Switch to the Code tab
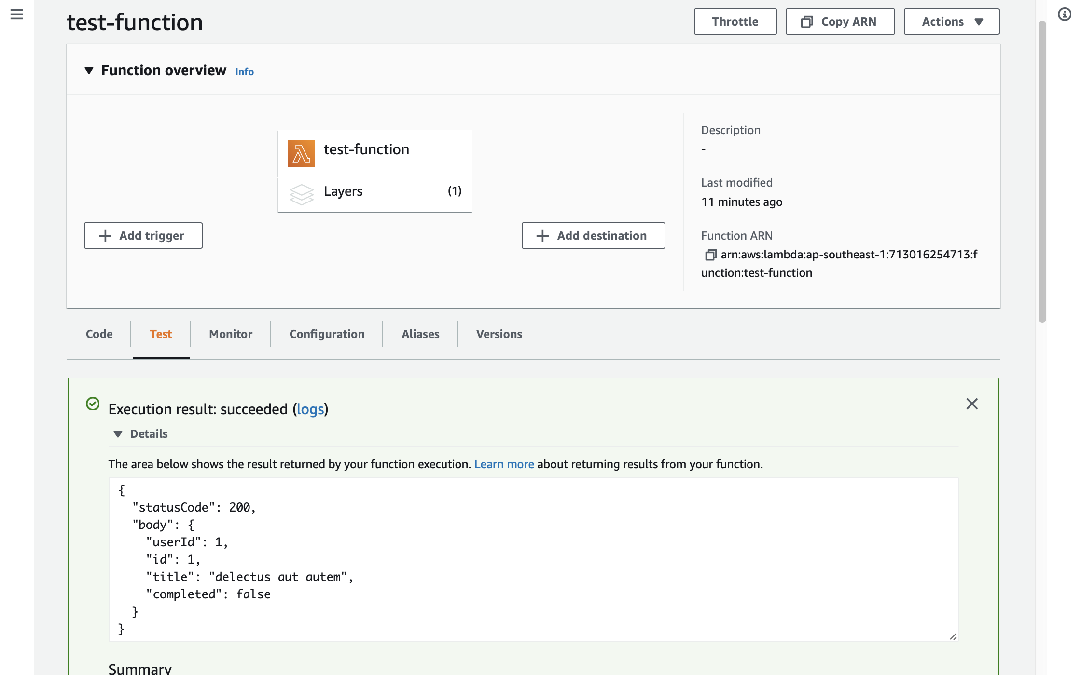This screenshot has width=1081, height=675. click(x=99, y=334)
